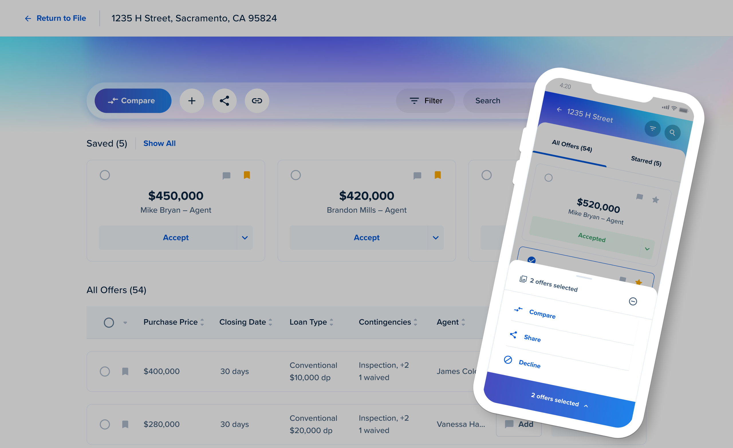Switch to Starred (5) tab on phone
Viewport: 733px width, 448px height.
pos(646,161)
